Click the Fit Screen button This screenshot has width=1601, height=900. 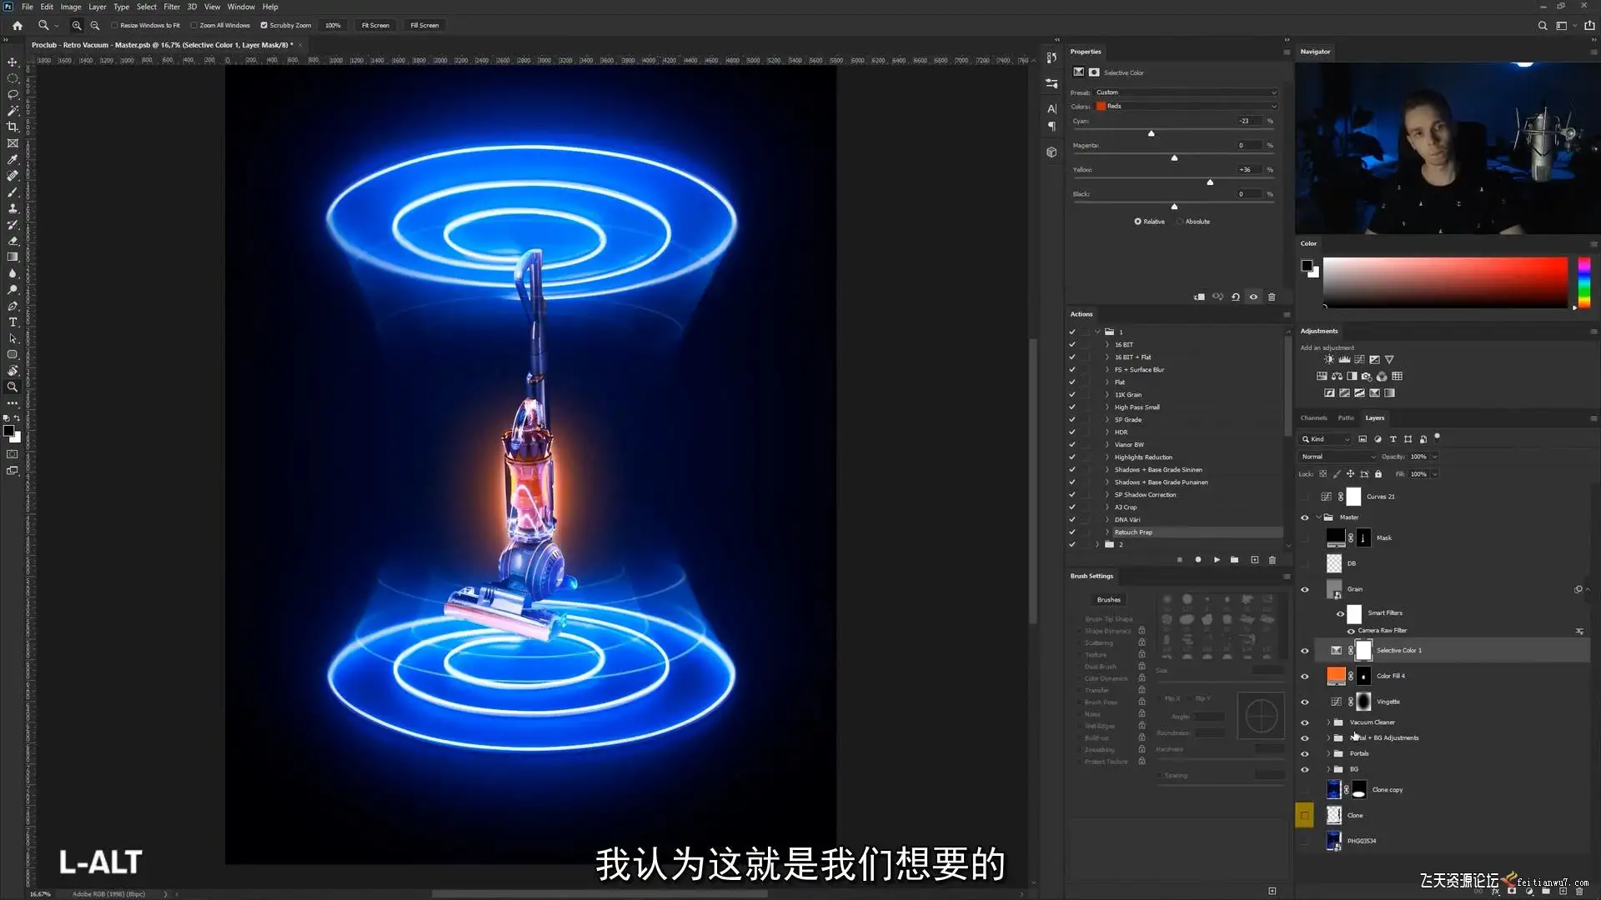(375, 26)
